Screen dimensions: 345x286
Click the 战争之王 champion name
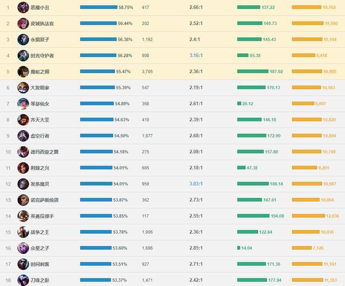(x=40, y=232)
